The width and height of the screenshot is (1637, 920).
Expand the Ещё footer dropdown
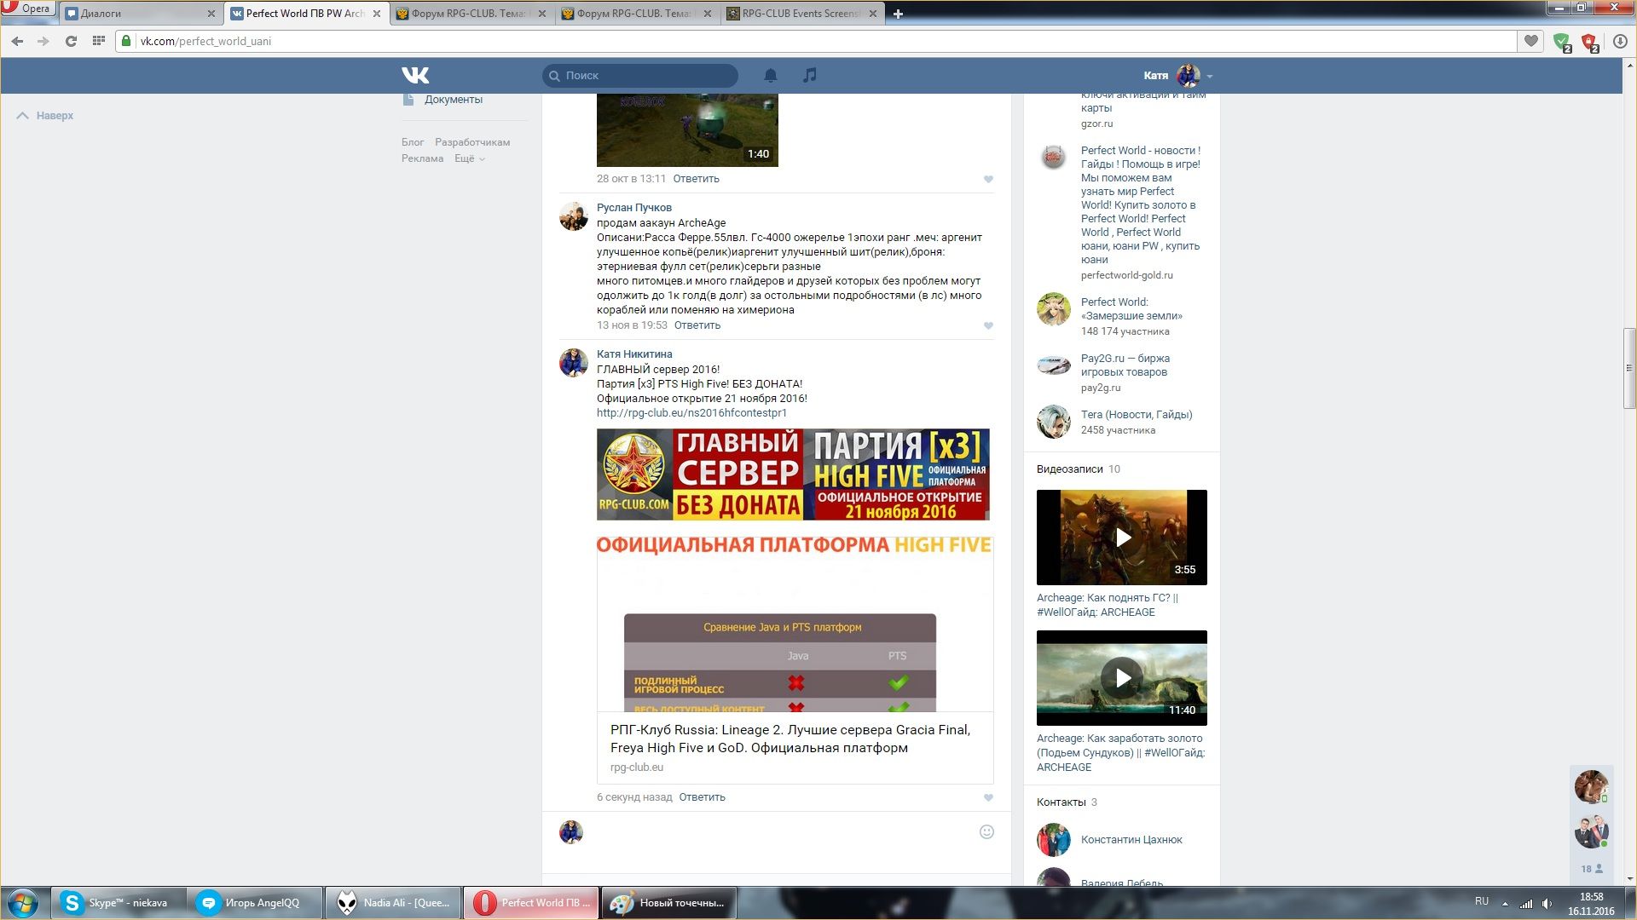469,158
